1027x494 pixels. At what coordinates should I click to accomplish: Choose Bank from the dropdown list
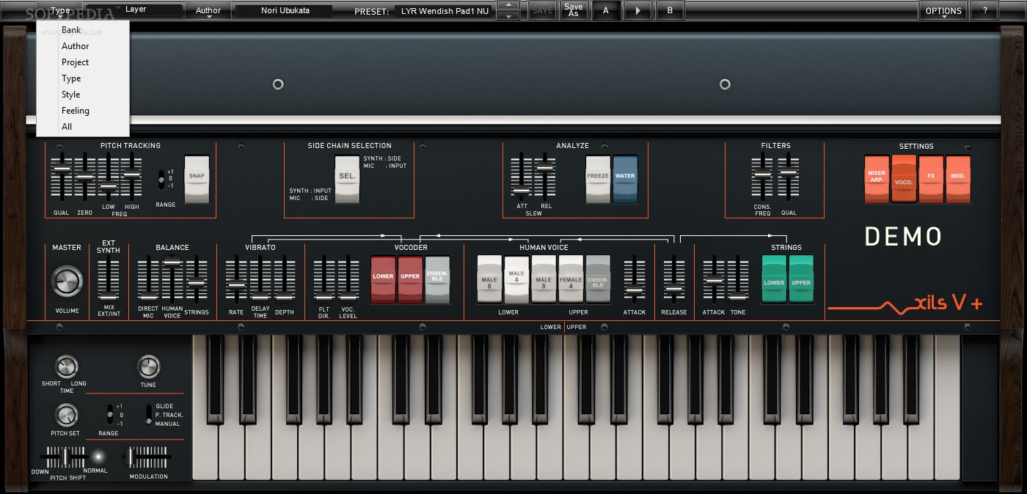pos(83,30)
